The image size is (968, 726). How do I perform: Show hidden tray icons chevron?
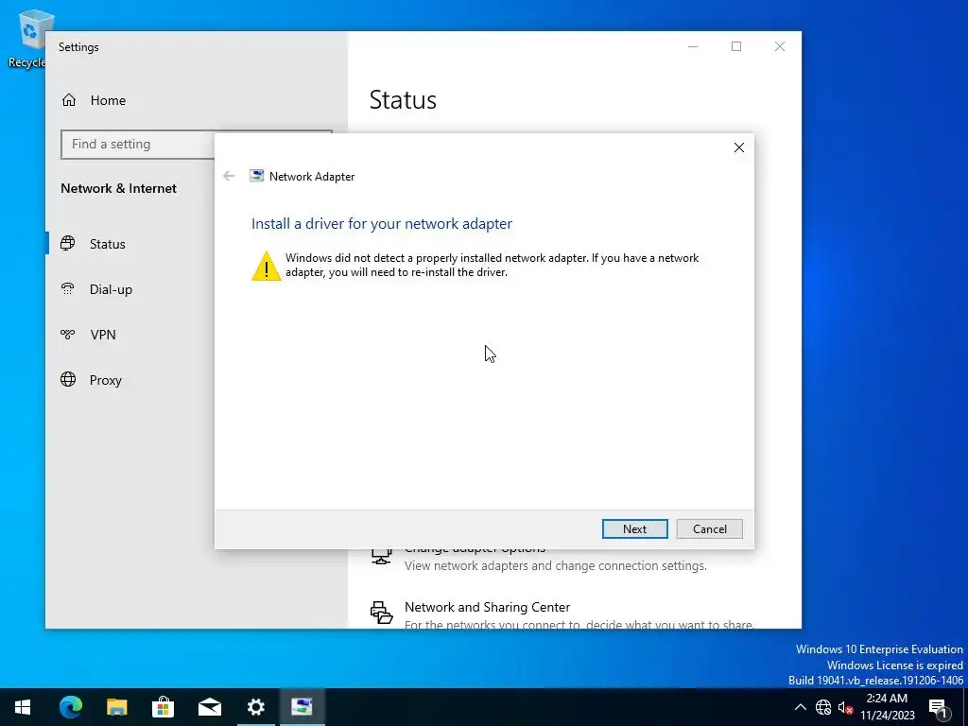(x=800, y=707)
